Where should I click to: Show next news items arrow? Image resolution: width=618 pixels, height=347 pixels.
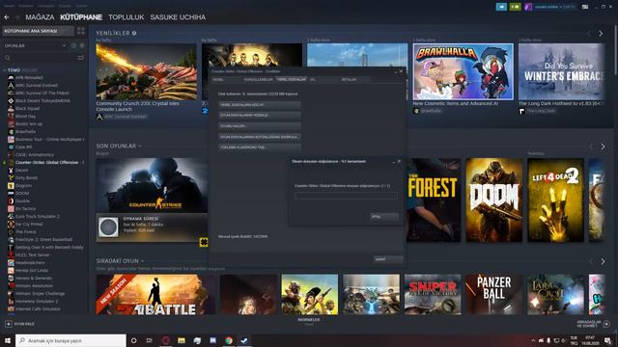tap(601, 34)
